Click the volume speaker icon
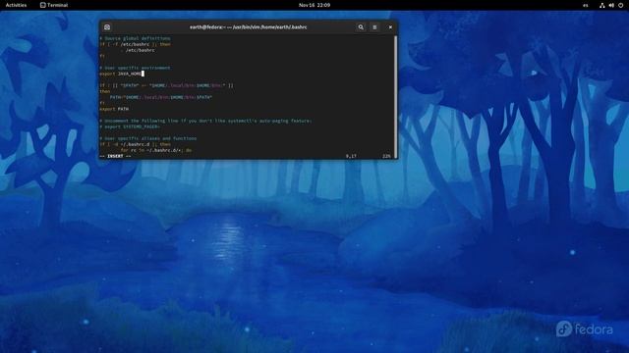The height and width of the screenshot is (353, 629). coord(611,5)
